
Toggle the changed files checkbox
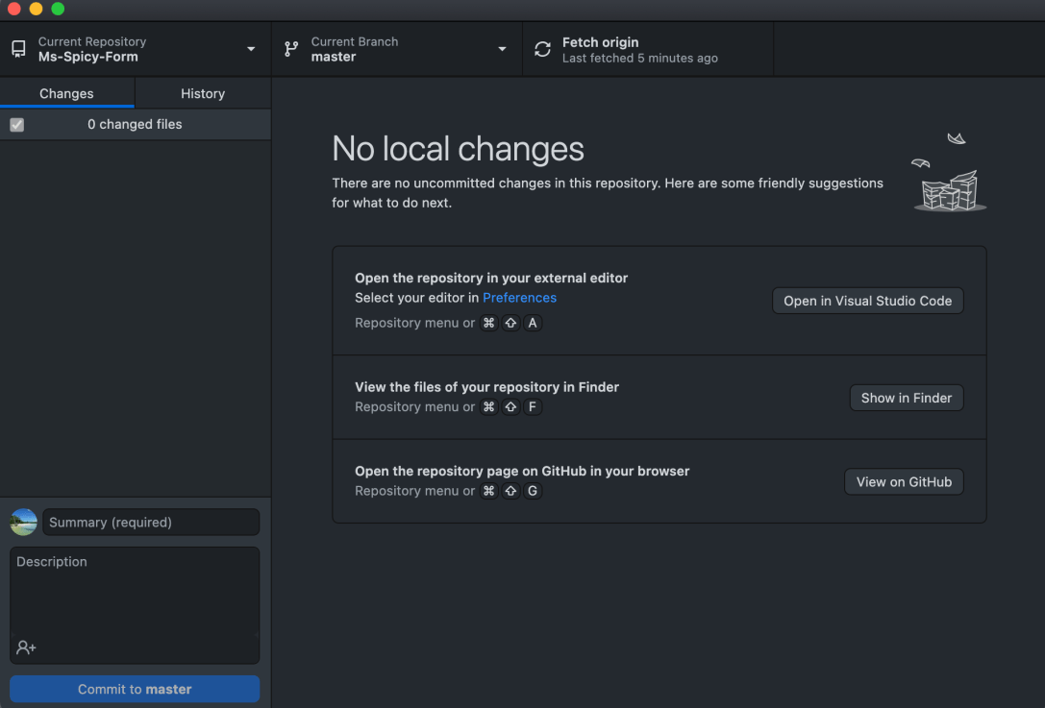[x=16, y=124]
